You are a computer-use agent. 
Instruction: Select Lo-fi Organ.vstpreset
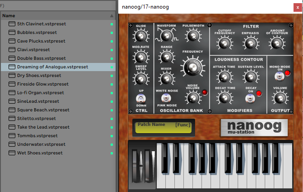tap(40, 93)
